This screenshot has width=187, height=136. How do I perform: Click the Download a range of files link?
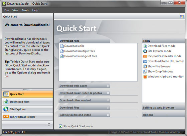point(80,56)
